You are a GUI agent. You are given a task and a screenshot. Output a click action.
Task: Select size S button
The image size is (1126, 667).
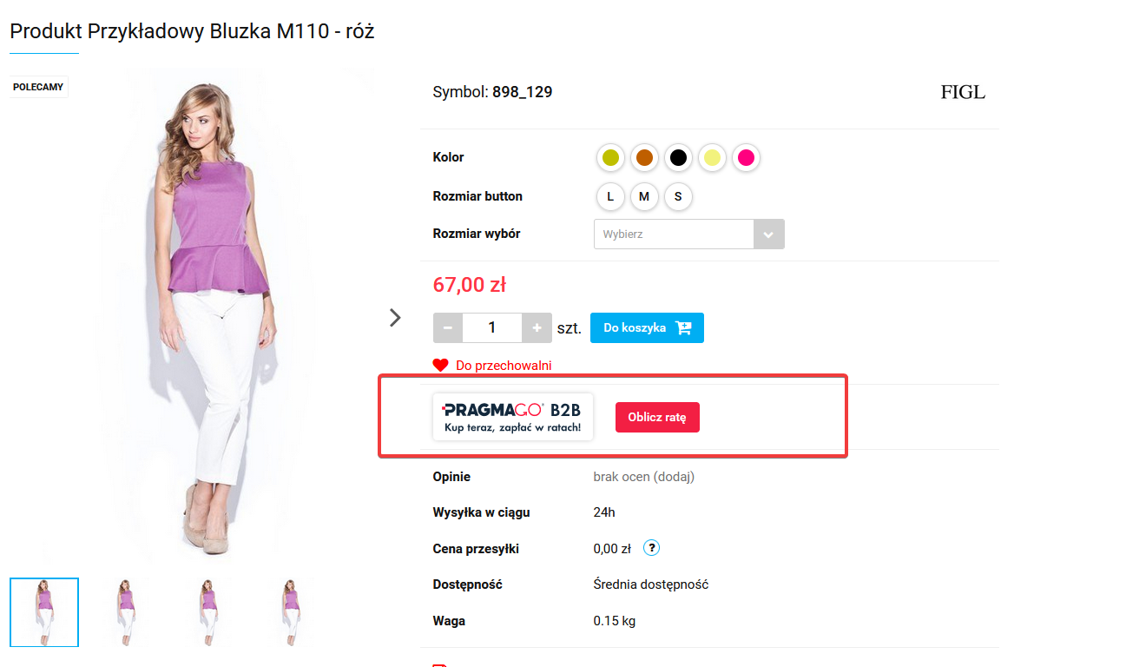678,196
